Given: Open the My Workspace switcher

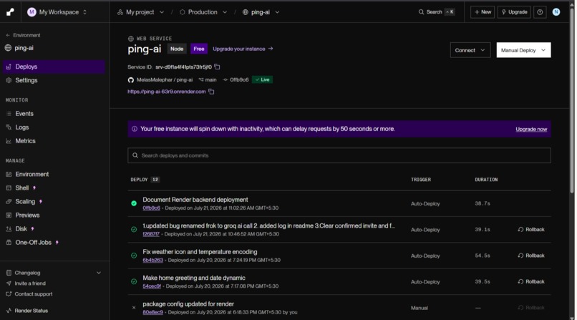Looking at the screenshot, I should coord(57,12).
